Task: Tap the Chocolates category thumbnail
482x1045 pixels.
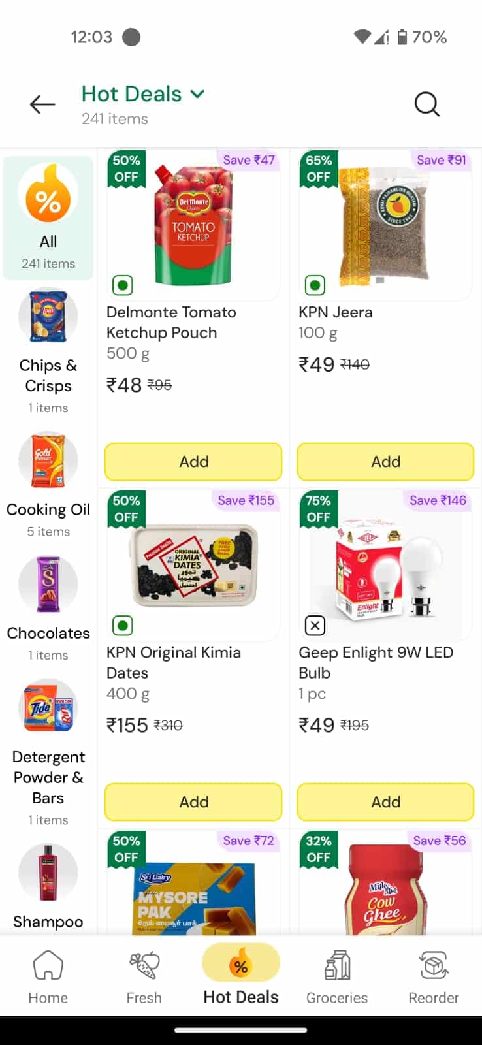Action: point(48,584)
